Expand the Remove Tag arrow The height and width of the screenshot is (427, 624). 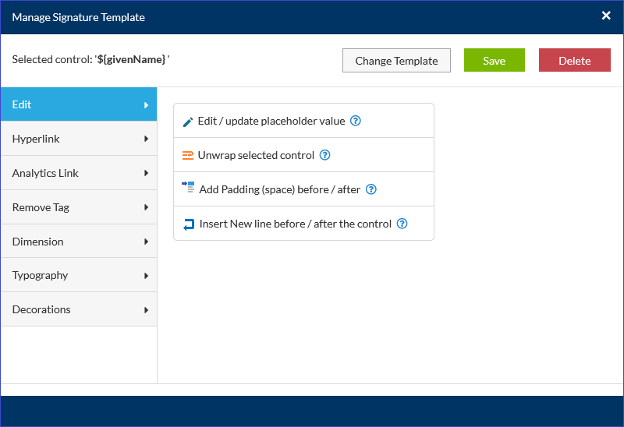pyautogui.click(x=146, y=207)
